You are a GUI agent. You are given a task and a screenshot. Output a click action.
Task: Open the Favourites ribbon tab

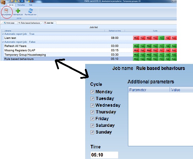(21, 5)
